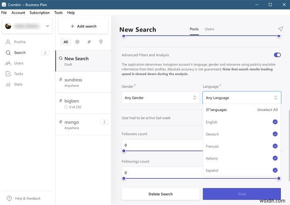Click the paper plane icon near Users tab

click(x=280, y=29)
